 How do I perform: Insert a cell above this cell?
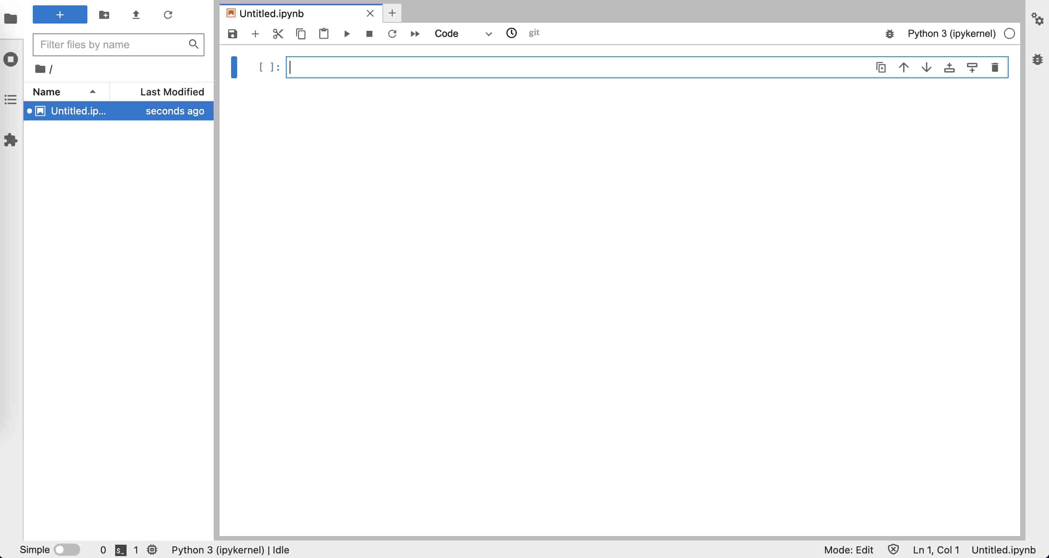pos(949,67)
